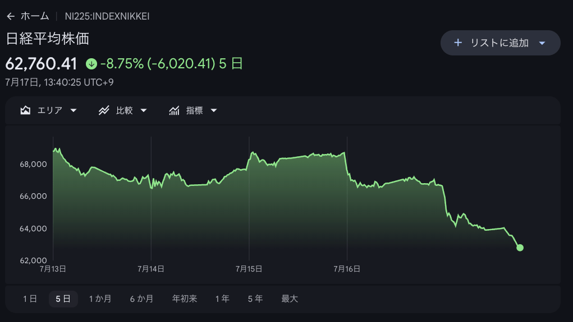
Task: Click the plus icon in リストに追加
Action: pos(458,43)
